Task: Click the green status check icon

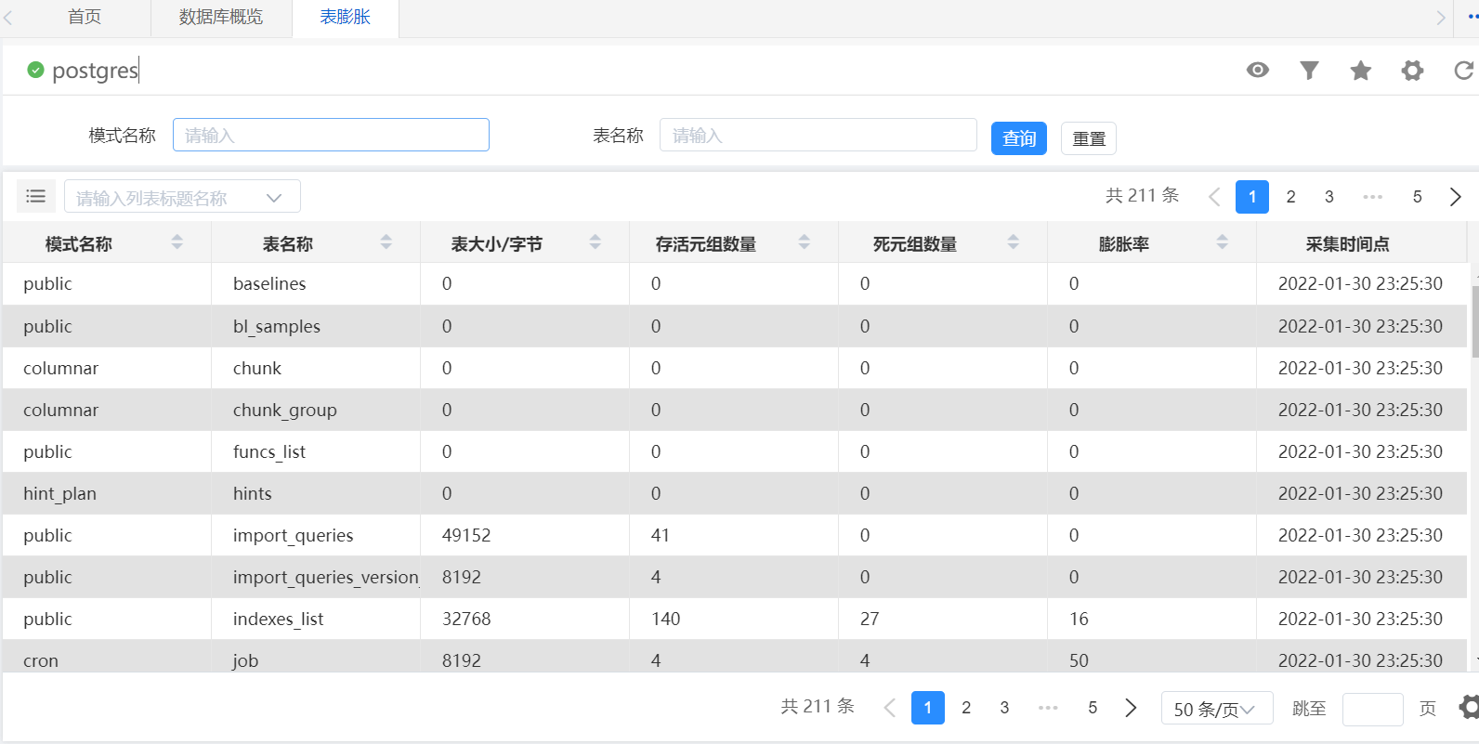Action: coord(35,70)
